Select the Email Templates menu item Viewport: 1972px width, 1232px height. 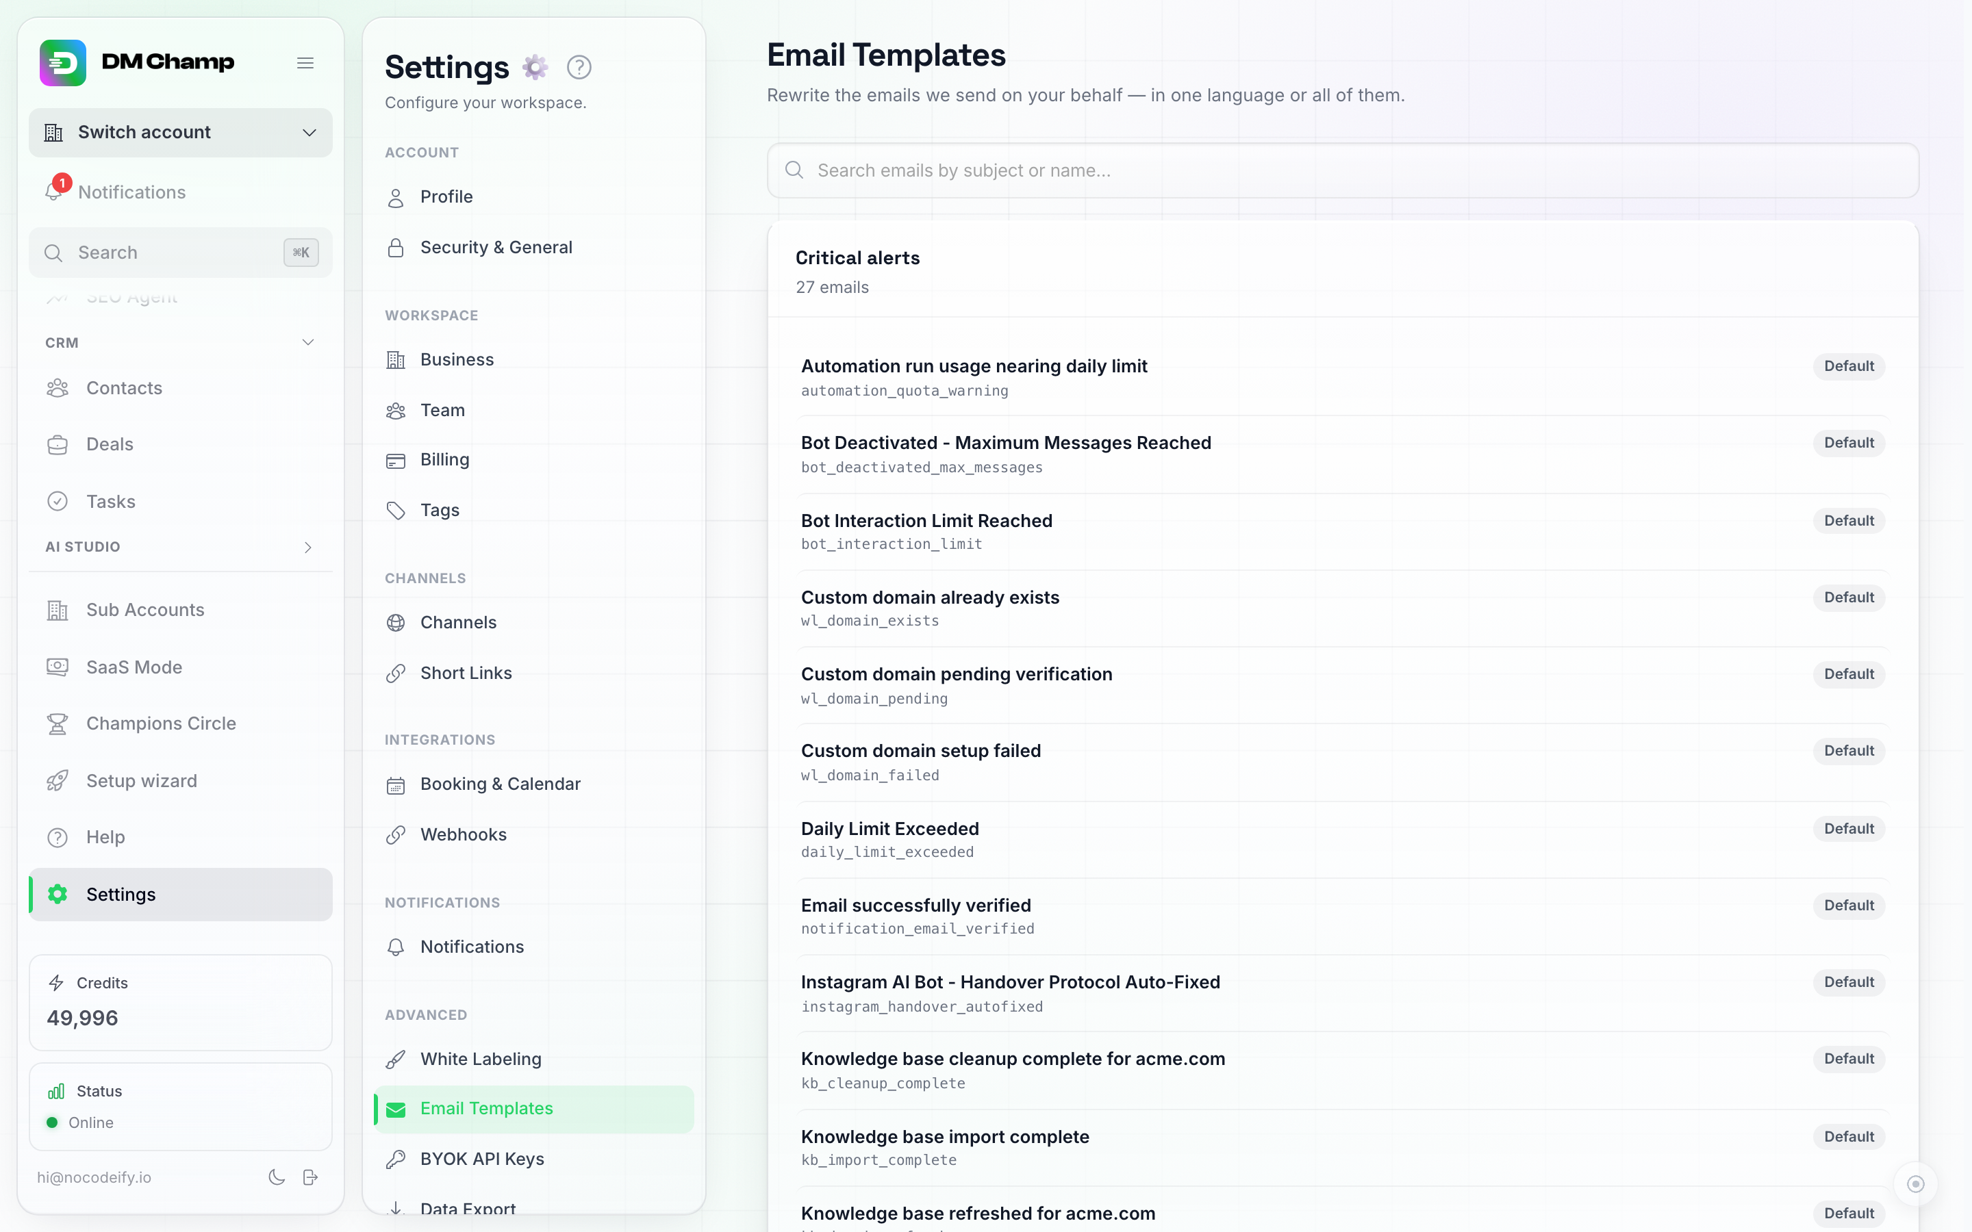tap(534, 1109)
